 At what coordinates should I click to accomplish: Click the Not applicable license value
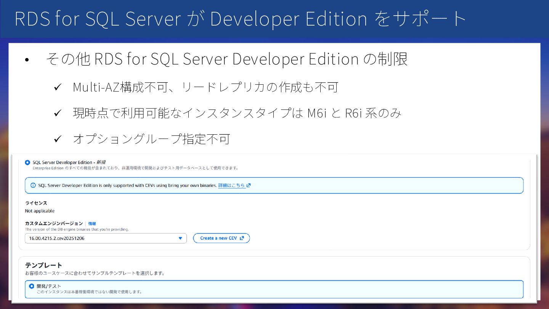[x=40, y=211]
